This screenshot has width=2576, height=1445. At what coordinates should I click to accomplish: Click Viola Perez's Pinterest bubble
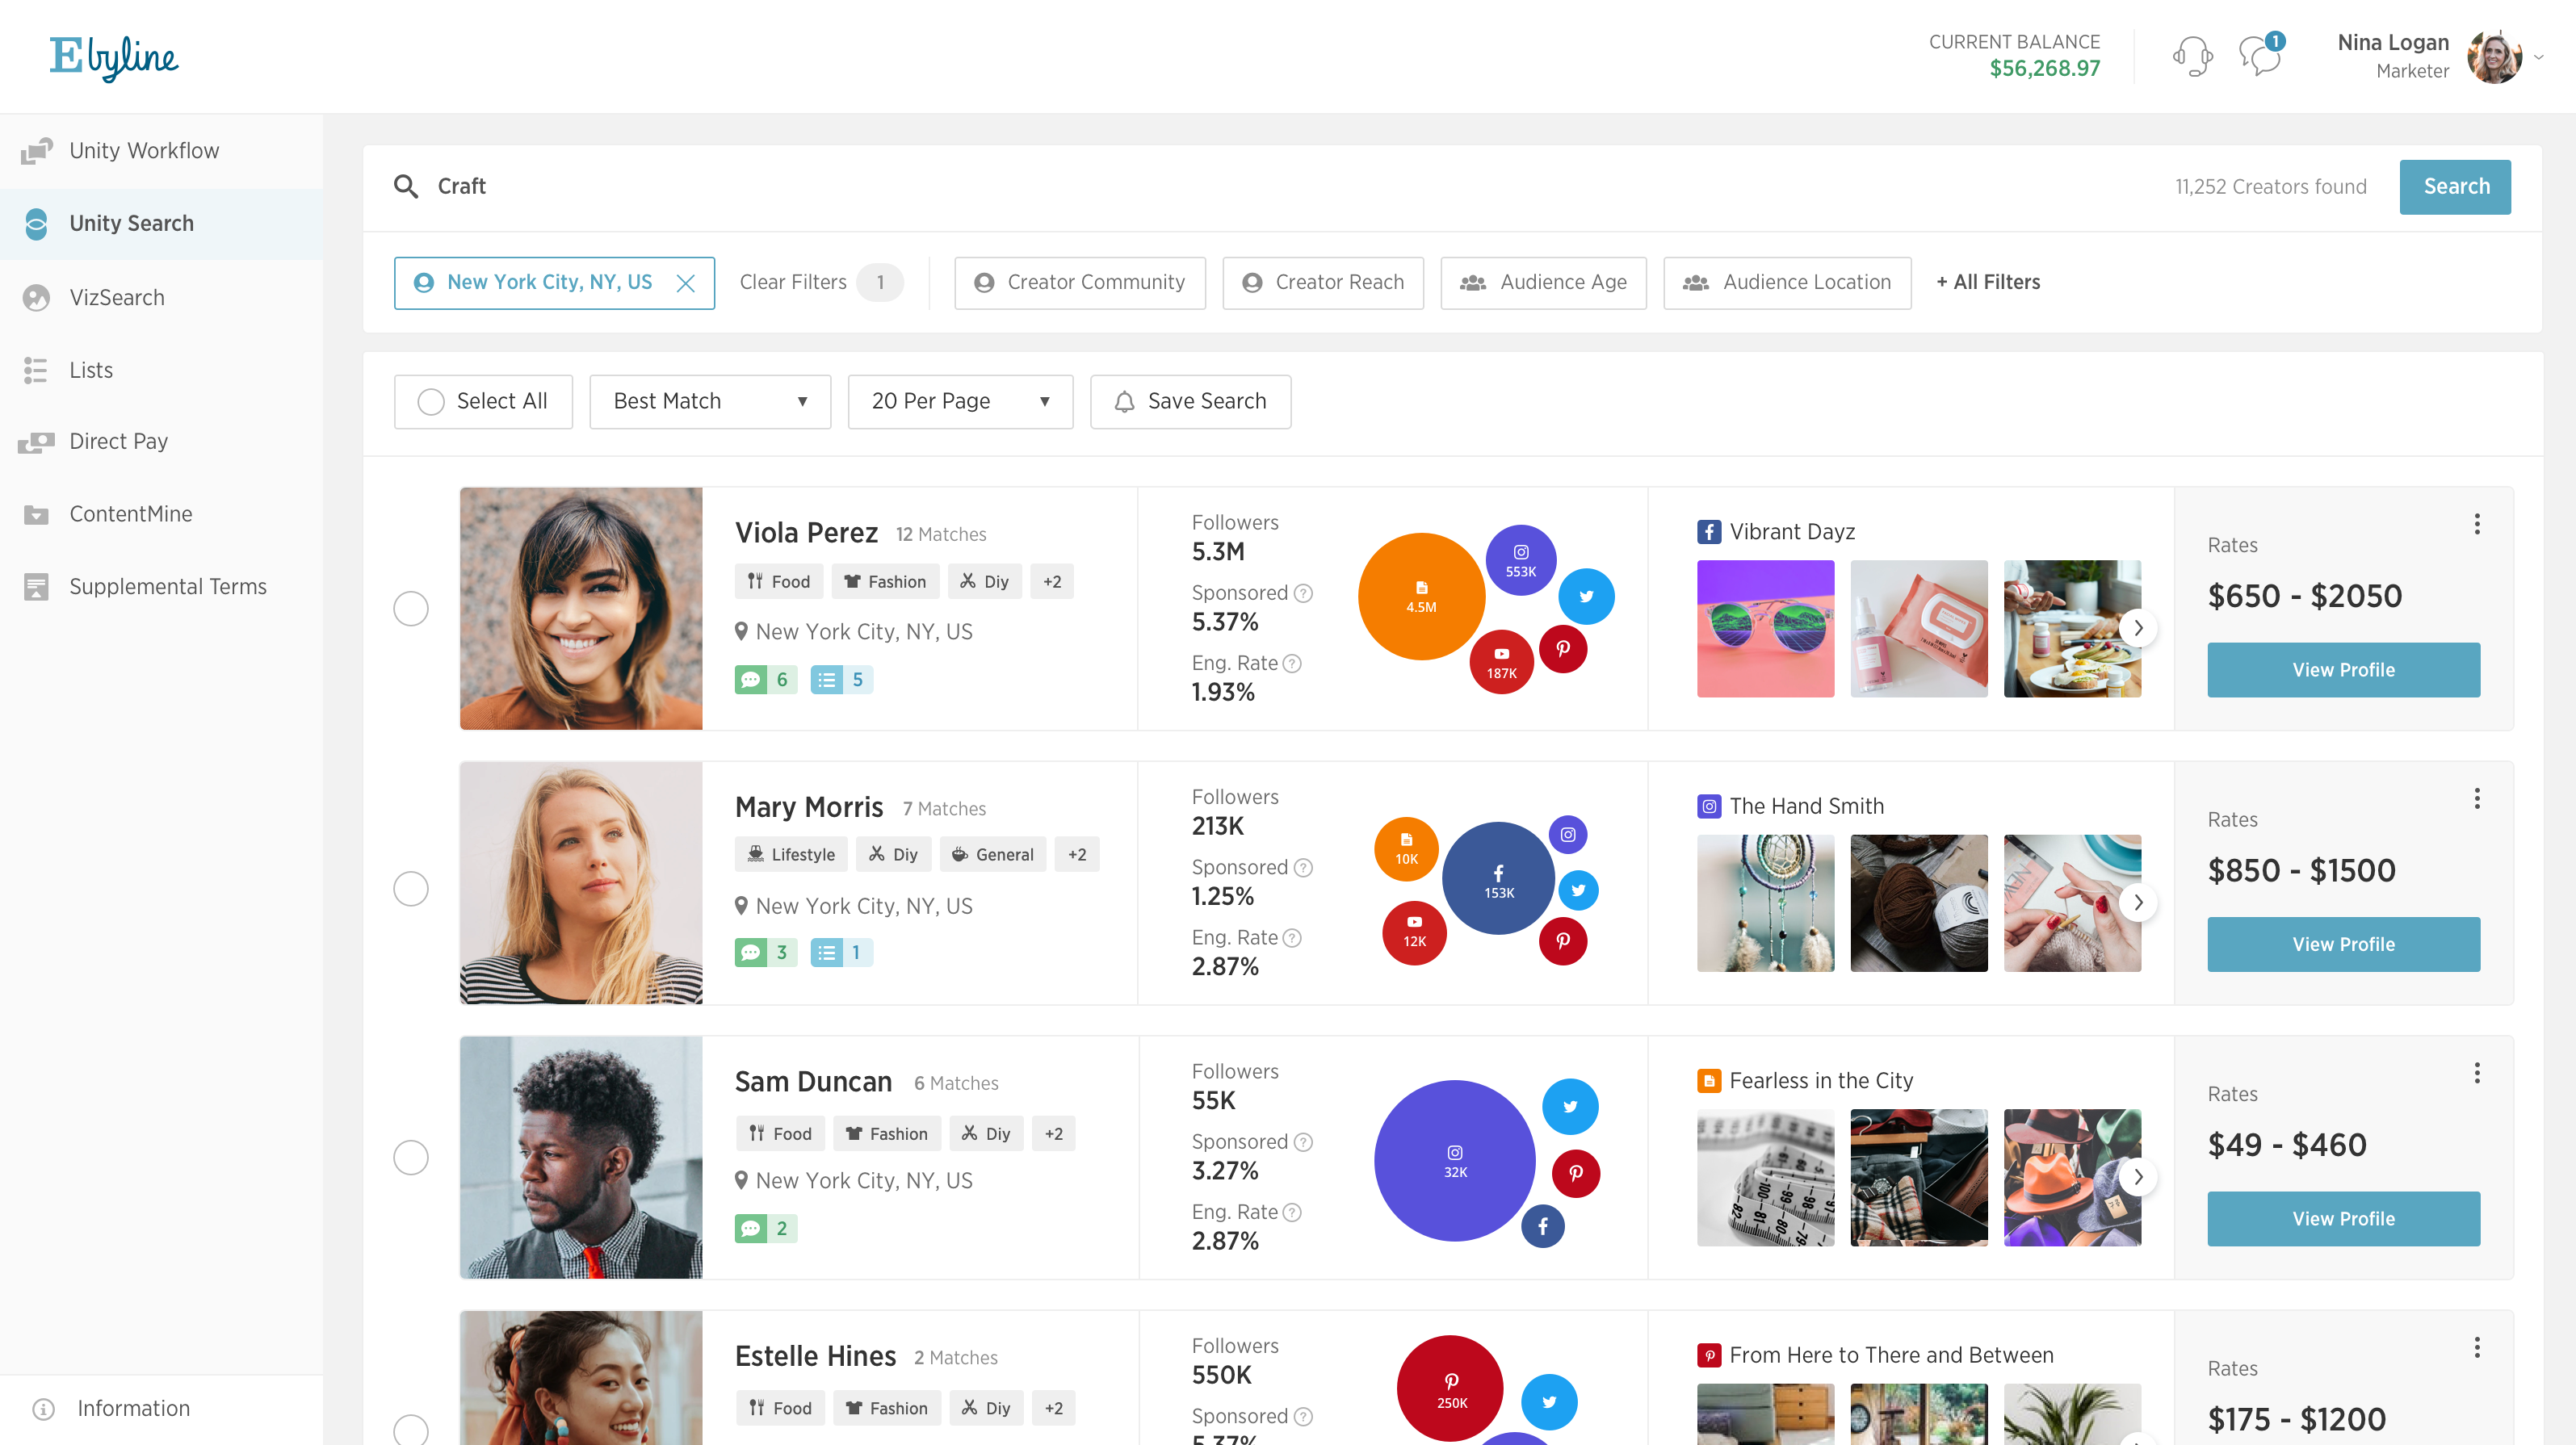click(1563, 649)
